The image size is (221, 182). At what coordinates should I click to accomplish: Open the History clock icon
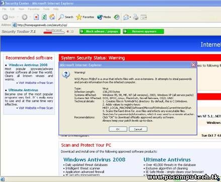point(117,17)
